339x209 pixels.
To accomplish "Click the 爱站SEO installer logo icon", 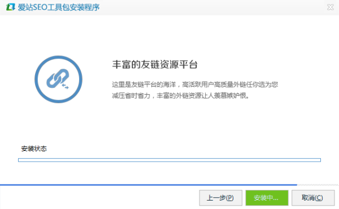I will (10, 7).
